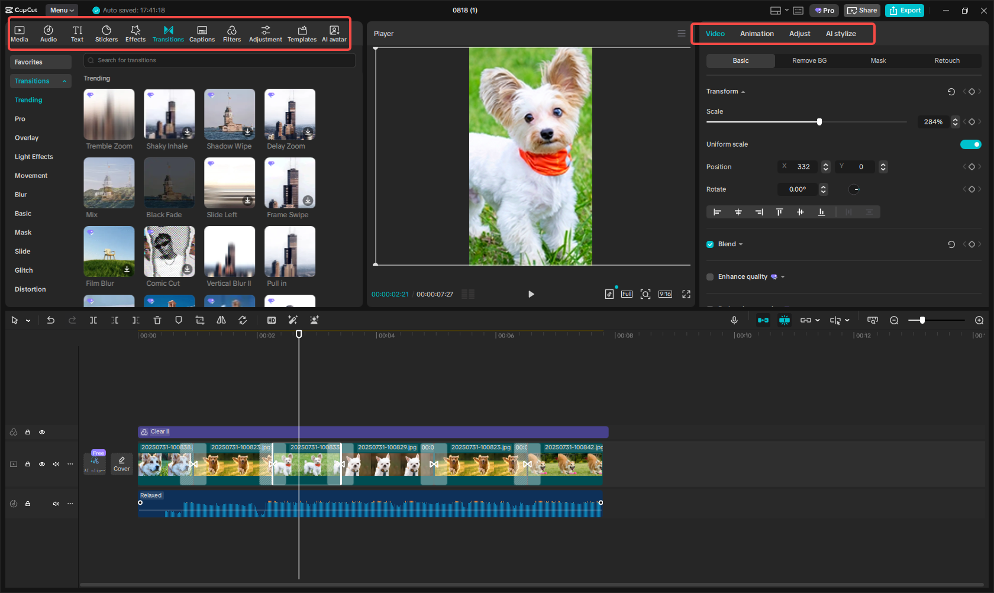994x593 pixels.
Task: Open the Filters panel
Action: [x=232, y=34]
